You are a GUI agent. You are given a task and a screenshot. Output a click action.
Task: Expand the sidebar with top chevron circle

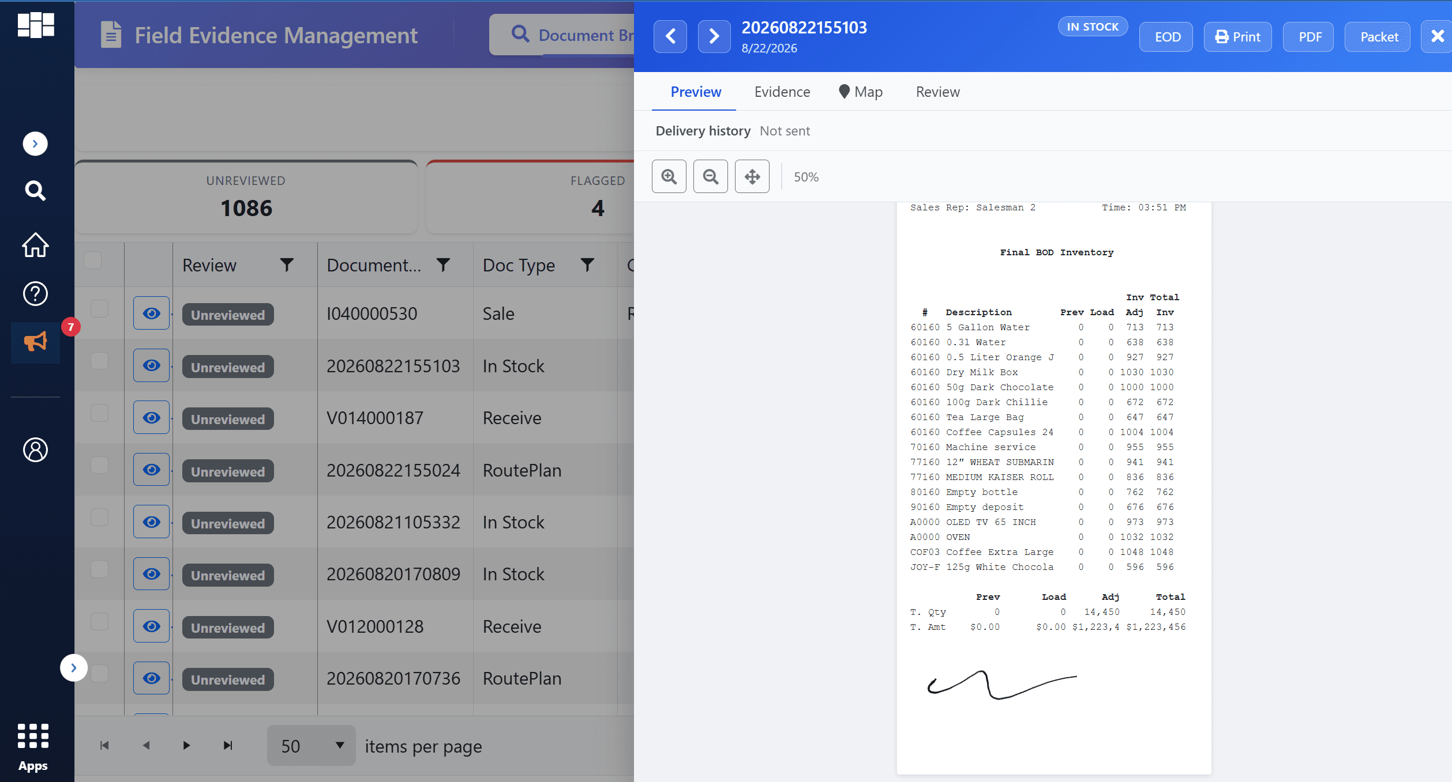35,144
